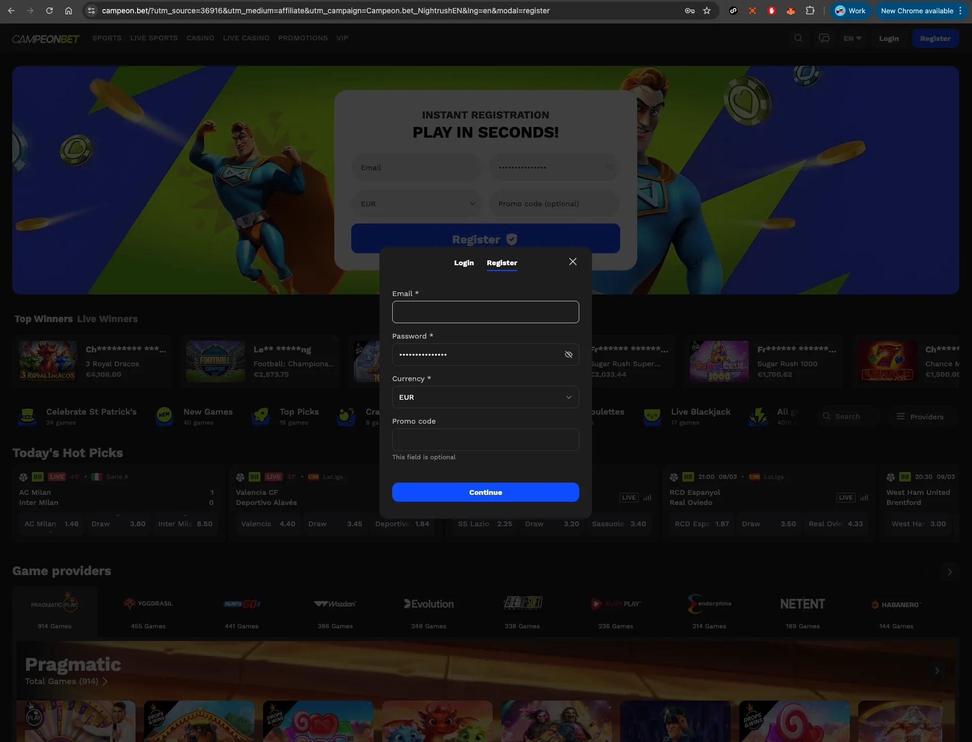This screenshot has height=742, width=972.
Task: Open the Top Picks rocket category
Action: [x=285, y=416]
